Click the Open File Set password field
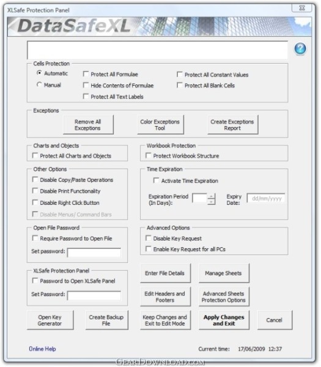The width and height of the screenshot is (321, 367). [94, 253]
